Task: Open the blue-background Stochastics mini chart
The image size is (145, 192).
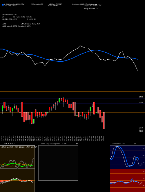Action: coord(127,157)
